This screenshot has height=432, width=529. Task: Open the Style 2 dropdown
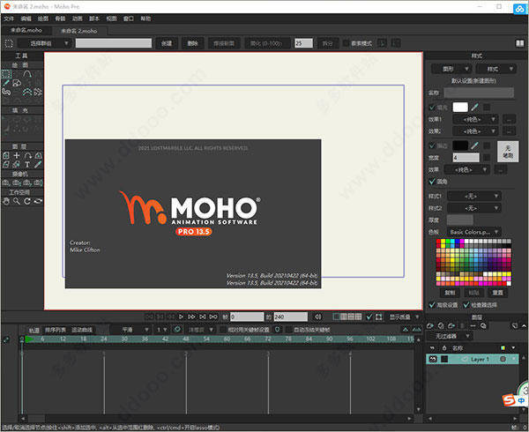pyautogui.click(x=474, y=208)
